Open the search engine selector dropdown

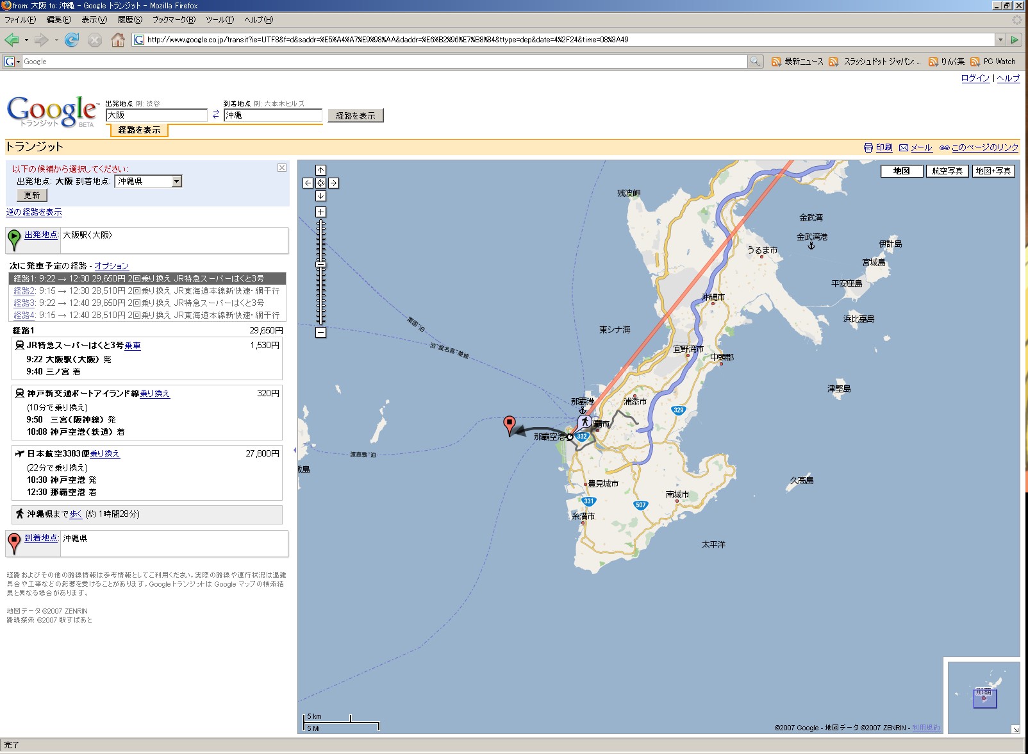[12, 62]
